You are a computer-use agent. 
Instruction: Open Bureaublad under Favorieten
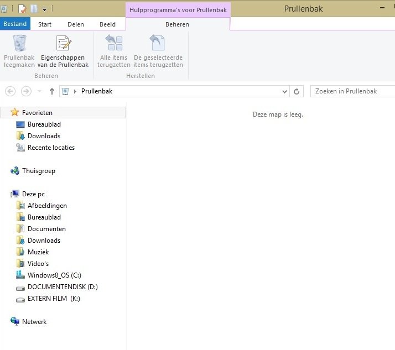coord(44,124)
